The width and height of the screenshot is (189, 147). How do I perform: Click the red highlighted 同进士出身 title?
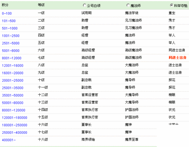(177, 58)
